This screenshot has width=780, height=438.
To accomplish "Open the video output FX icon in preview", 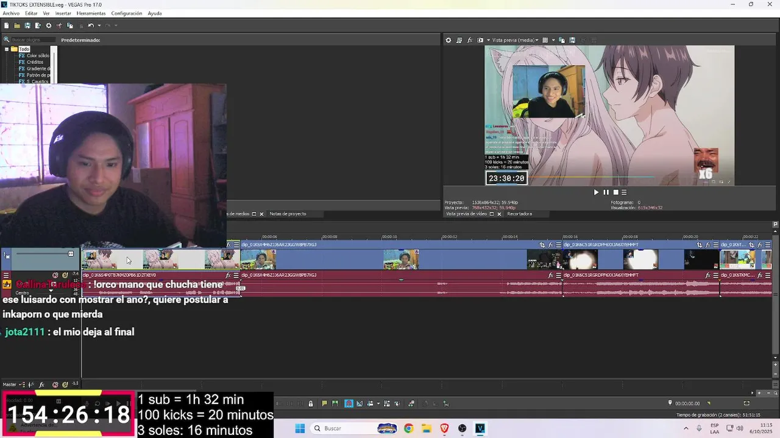I will coord(470,40).
